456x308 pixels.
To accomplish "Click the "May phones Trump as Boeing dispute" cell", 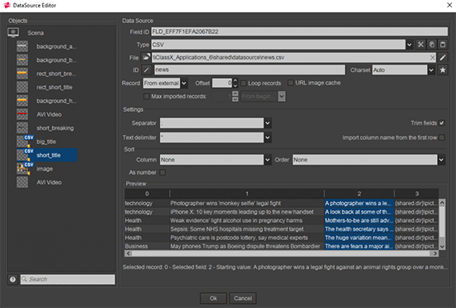I will 246,246.
